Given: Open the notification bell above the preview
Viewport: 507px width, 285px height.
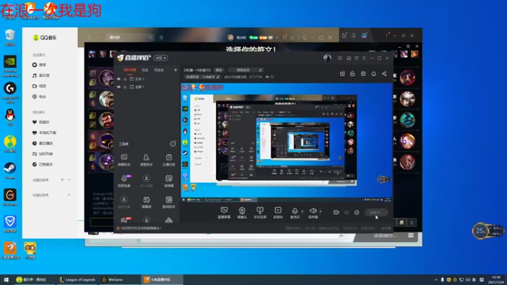Looking at the screenshot, I should [x=373, y=73].
